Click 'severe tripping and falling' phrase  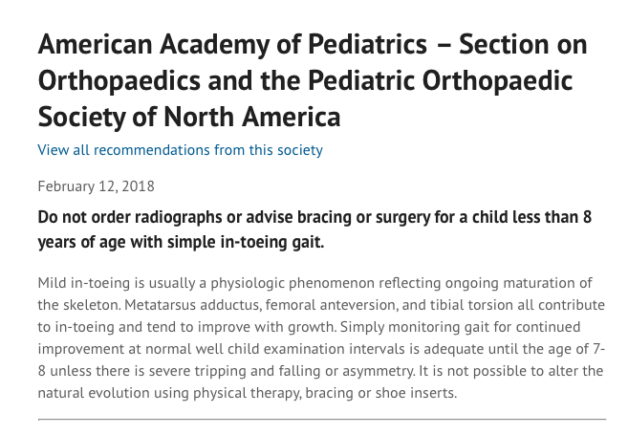pos(235,371)
